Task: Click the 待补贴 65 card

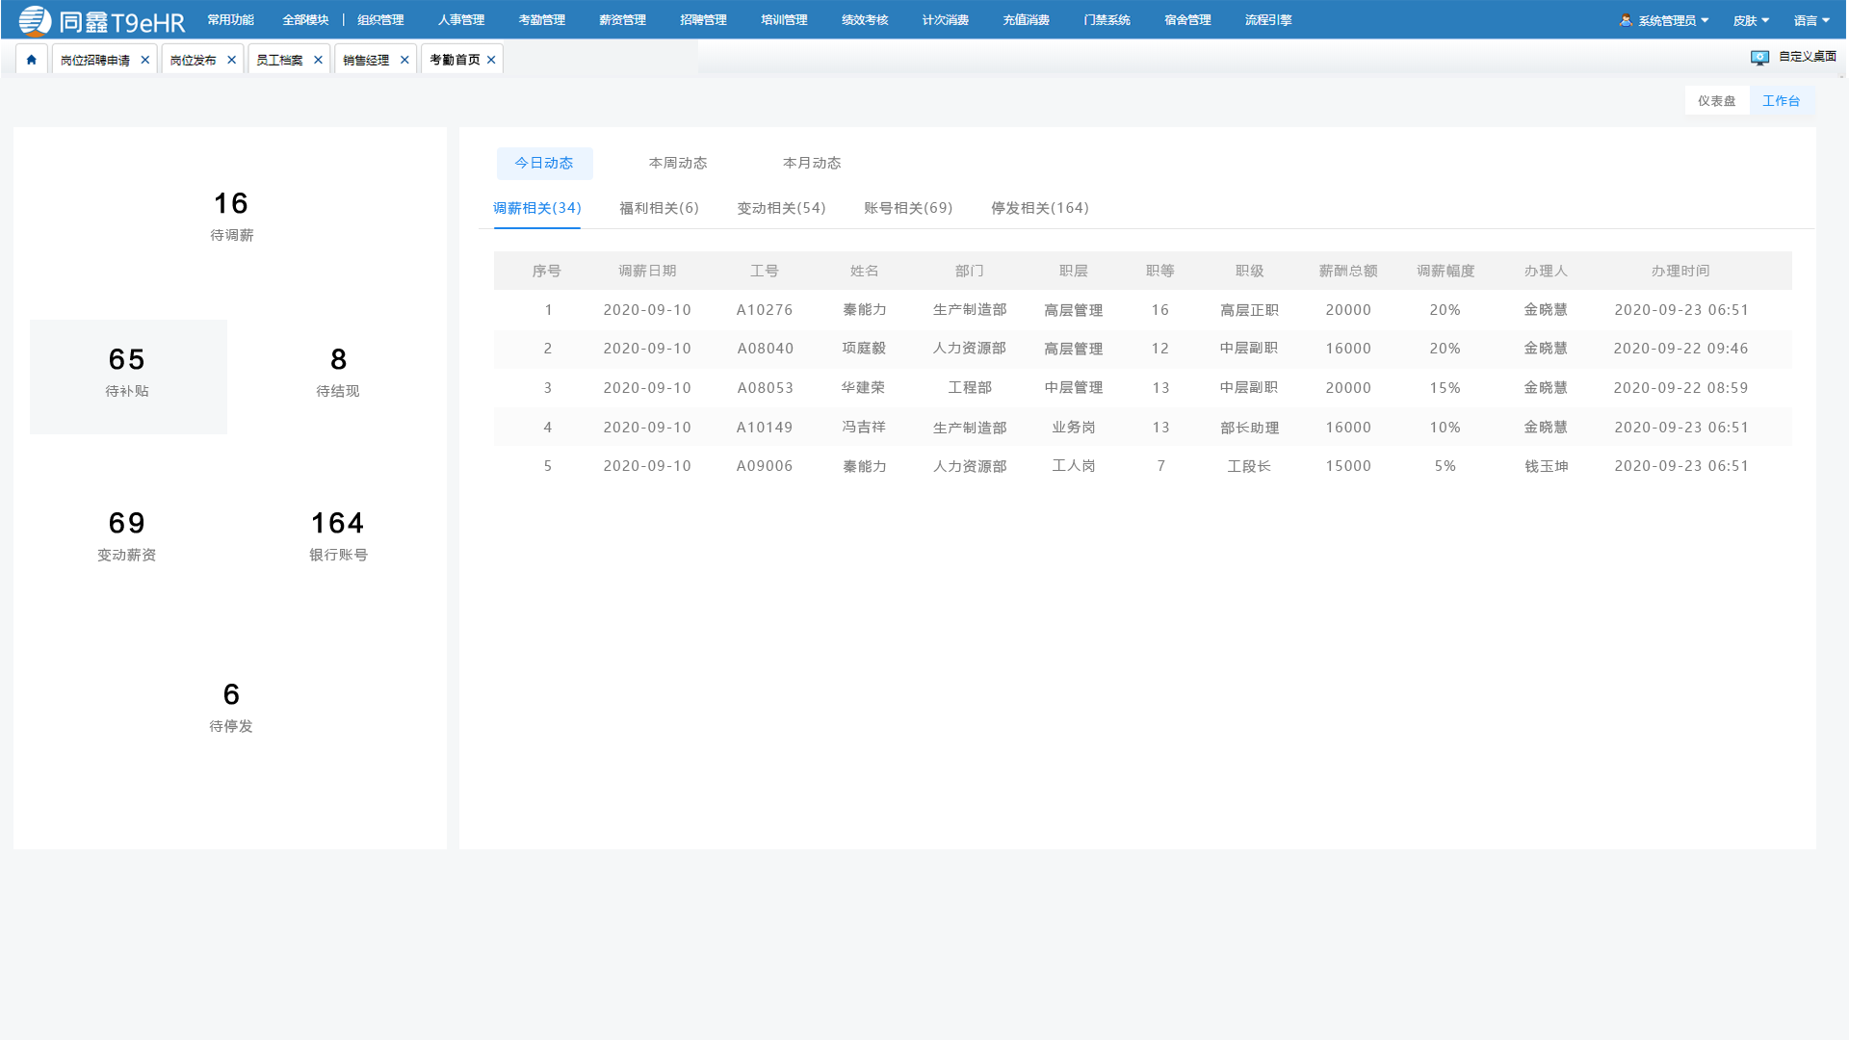Action: pos(128,377)
